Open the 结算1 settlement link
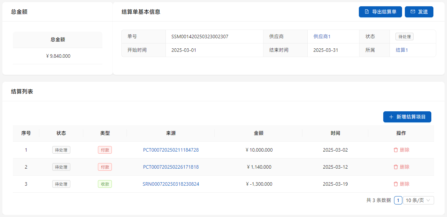Image resolution: width=447 pixels, height=217 pixels. 402,50
